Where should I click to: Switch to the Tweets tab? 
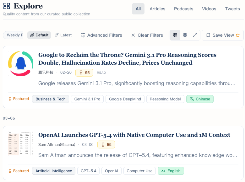point(232,9)
